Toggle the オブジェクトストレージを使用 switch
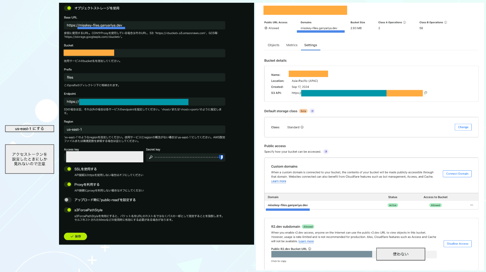The height and width of the screenshot is (272, 486). [x=68, y=8]
